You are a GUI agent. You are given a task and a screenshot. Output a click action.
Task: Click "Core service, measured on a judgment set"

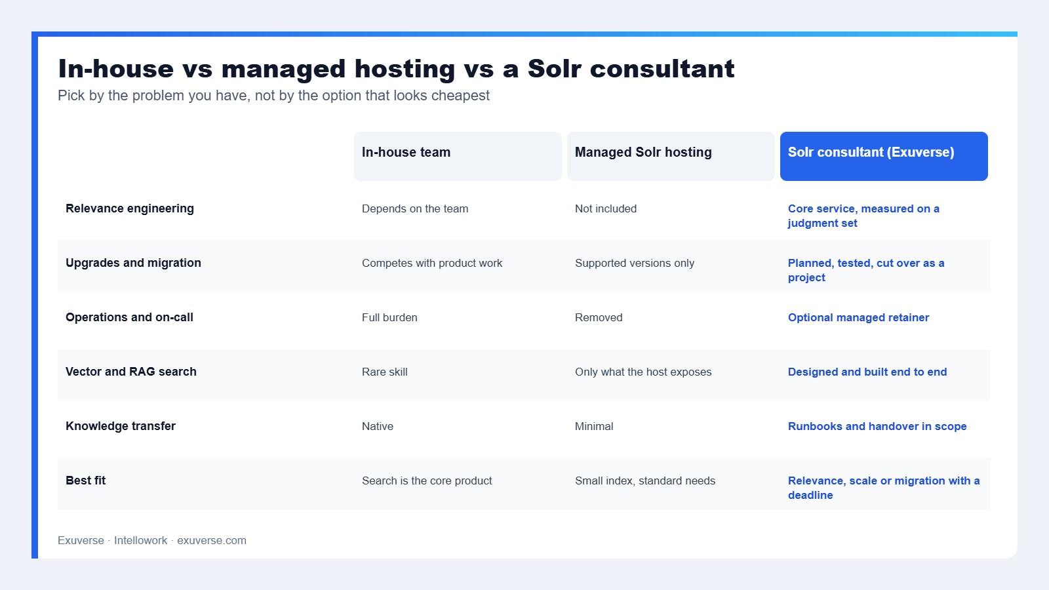coord(863,216)
